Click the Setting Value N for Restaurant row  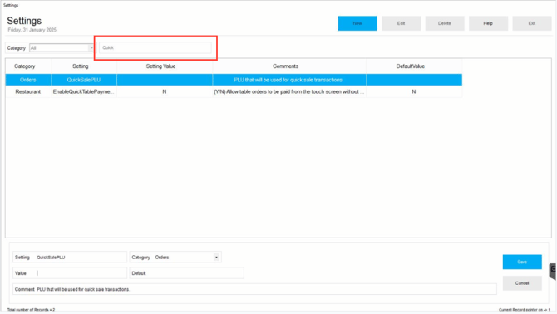(165, 91)
